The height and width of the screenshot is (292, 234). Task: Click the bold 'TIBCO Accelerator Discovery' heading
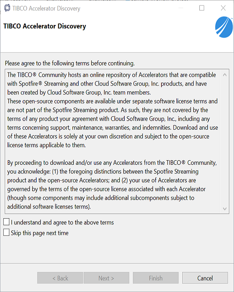pos(45,26)
